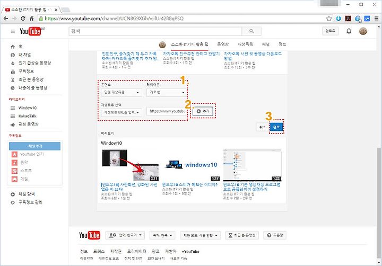
Task: Click the blue 완료 done button
Action: pyautogui.click(x=276, y=127)
